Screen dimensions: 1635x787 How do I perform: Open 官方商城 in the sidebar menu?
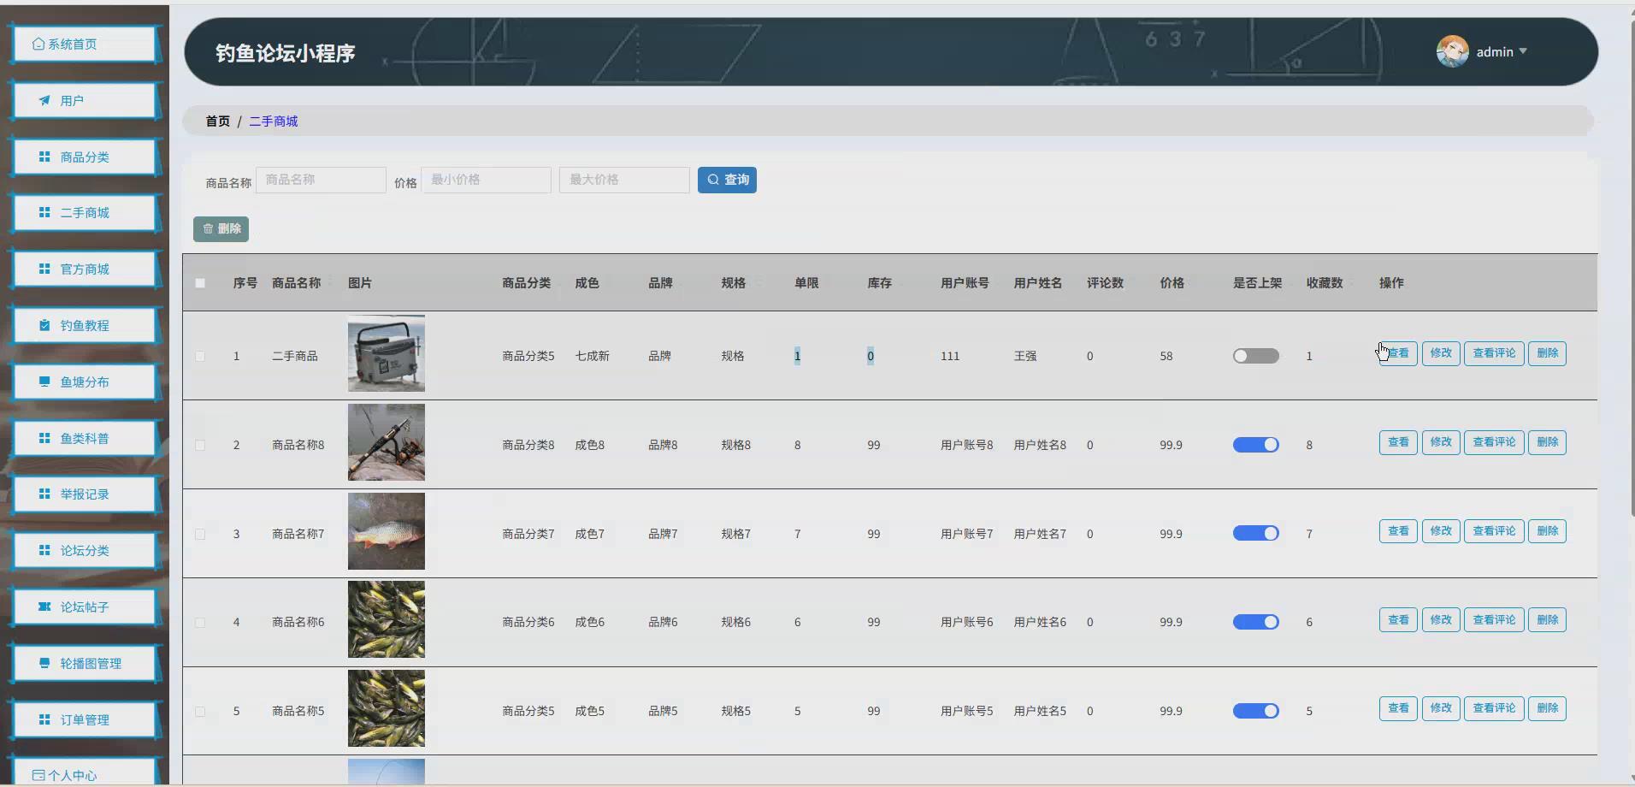click(x=86, y=269)
